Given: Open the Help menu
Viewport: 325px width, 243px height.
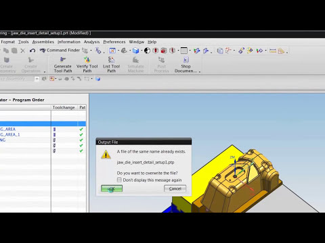Looking at the screenshot, I should (x=152, y=42).
